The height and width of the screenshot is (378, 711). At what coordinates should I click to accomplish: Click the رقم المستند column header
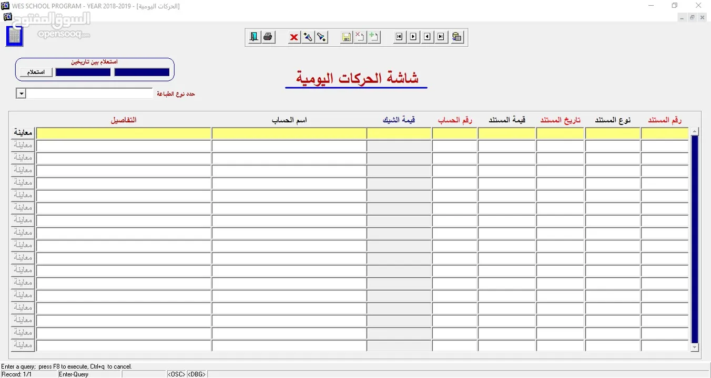pyautogui.click(x=665, y=120)
